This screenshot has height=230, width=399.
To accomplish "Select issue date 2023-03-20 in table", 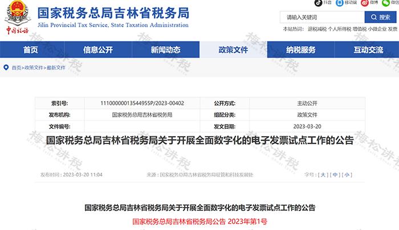I will (x=307, y=126).
